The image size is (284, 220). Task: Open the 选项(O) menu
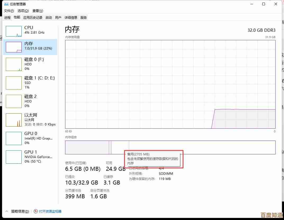[x=23, y=11]
